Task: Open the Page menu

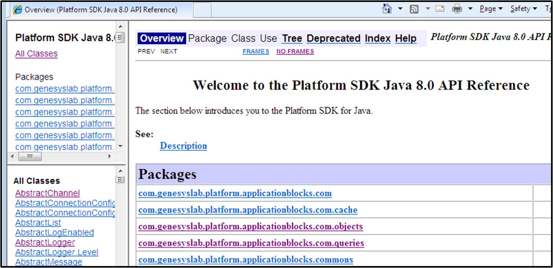Action: click(x=491, y=9)
